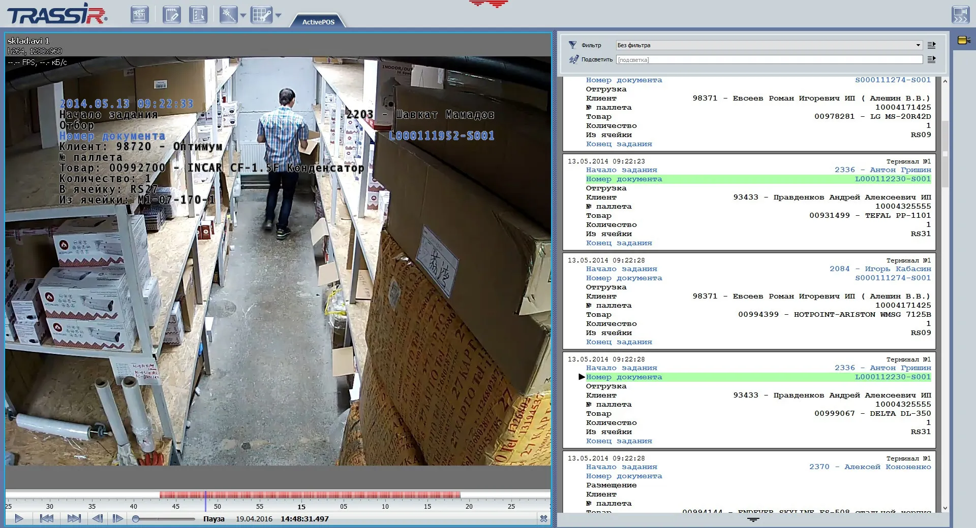Jump to the previous event
This screenshot has height=528, width=976.
tap(46, 518)
